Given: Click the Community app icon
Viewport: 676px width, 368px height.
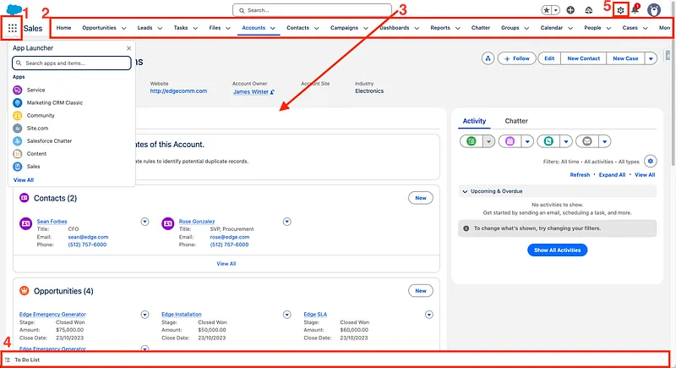Looking at the screenshot, I should [x=17, y=116].
